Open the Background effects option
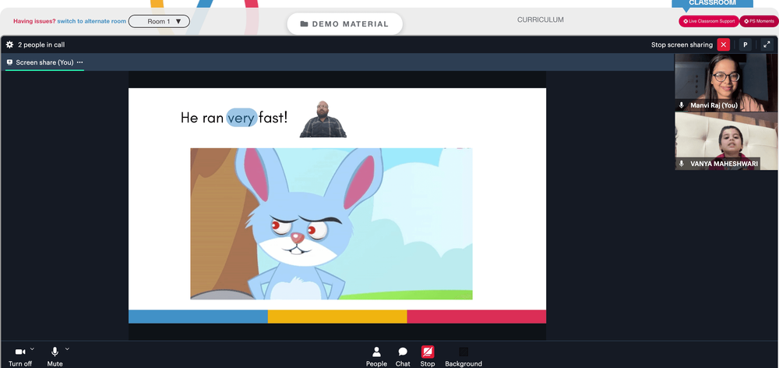 (463, 357)
